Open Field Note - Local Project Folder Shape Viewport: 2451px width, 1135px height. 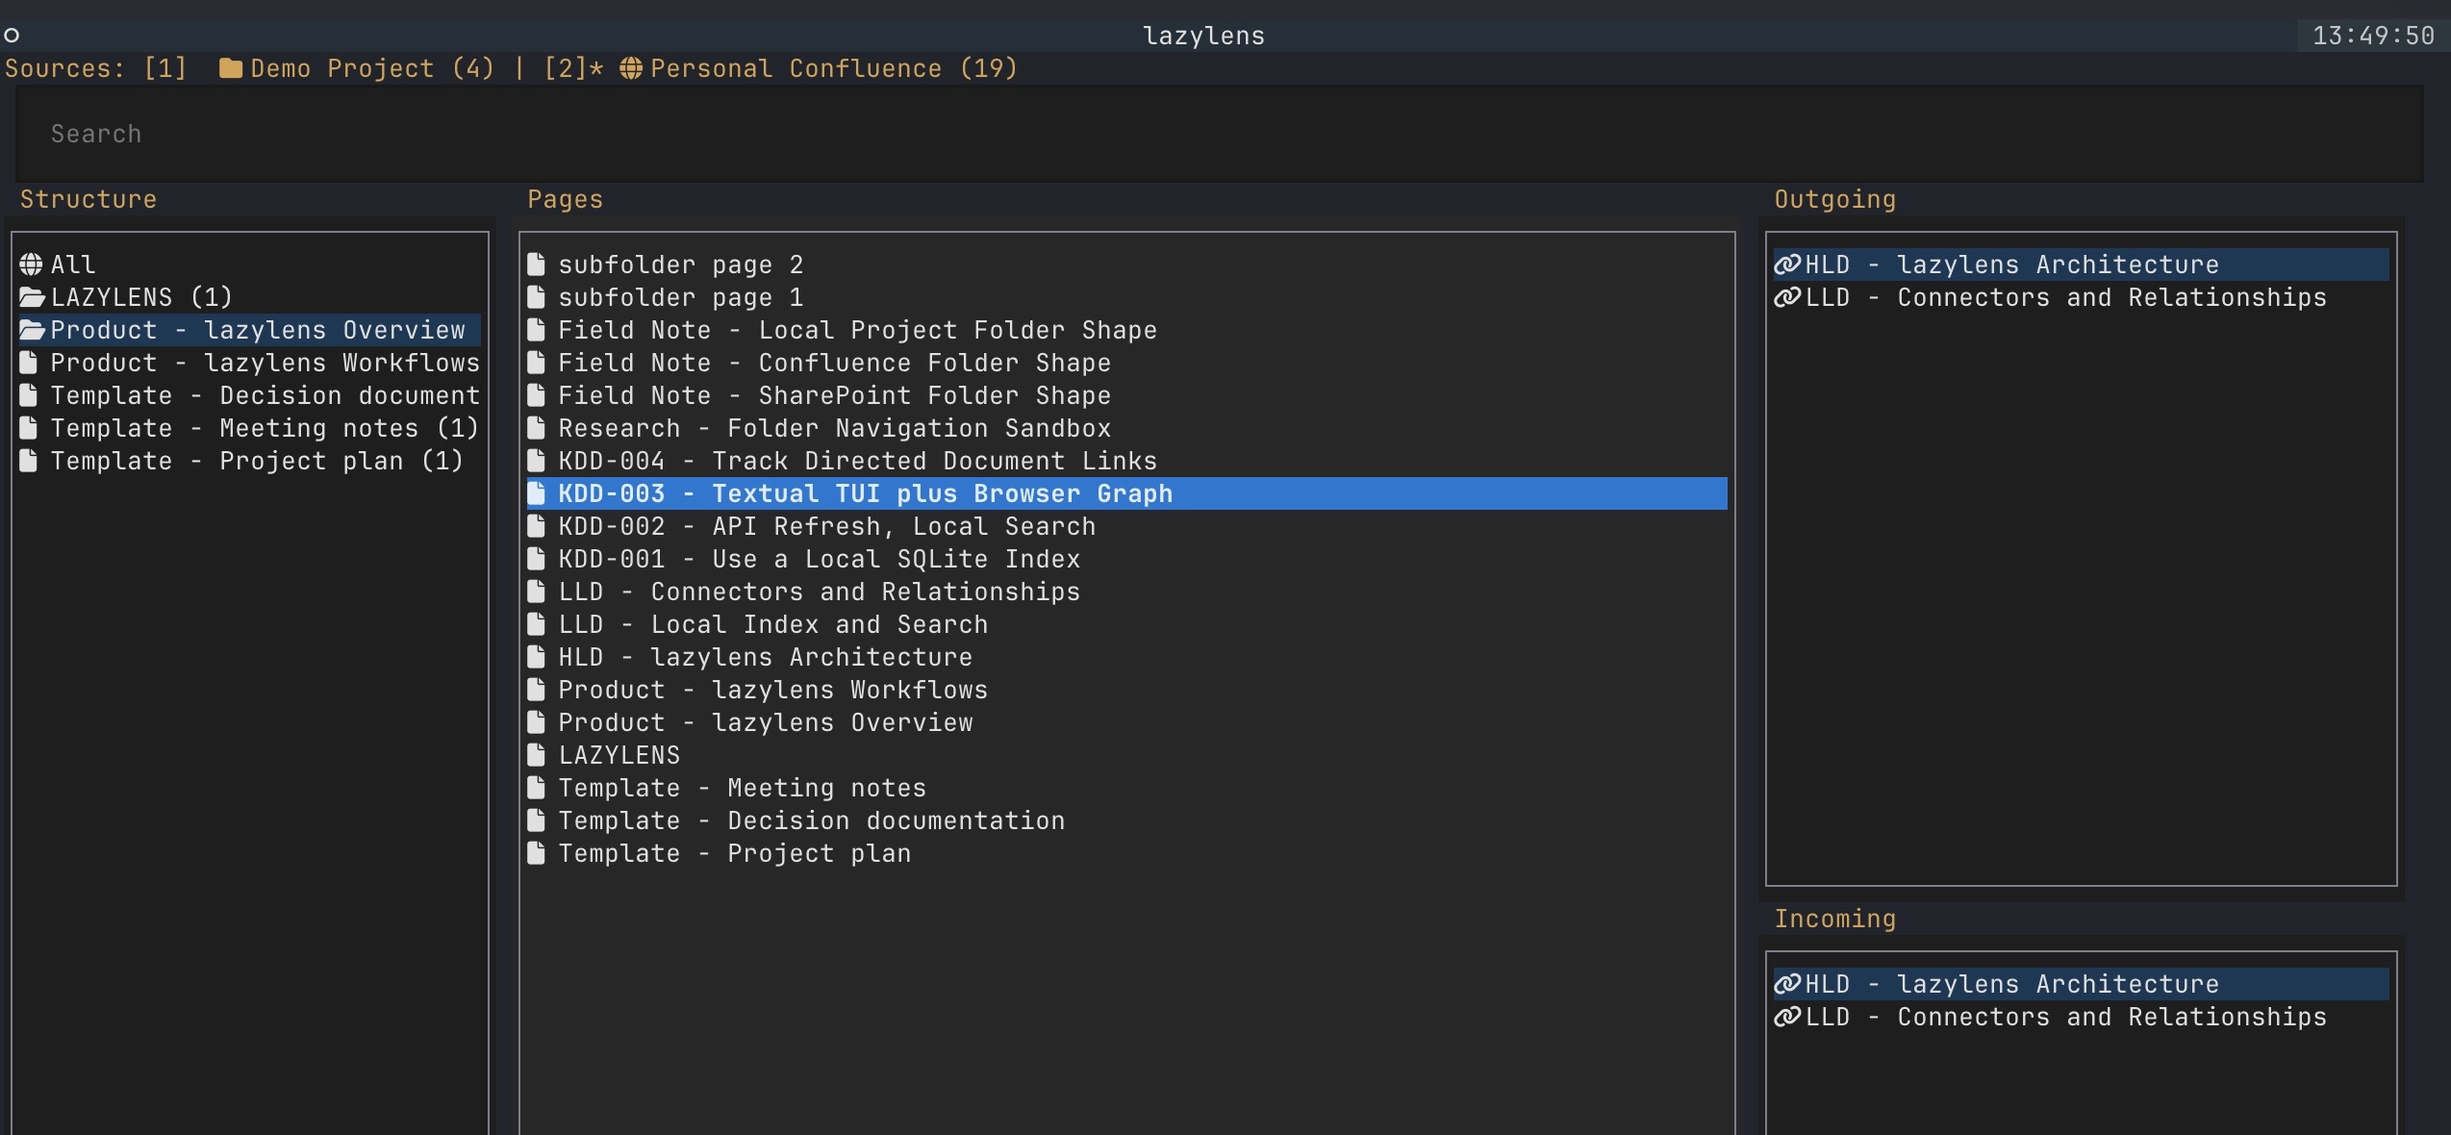[1127, 330]
